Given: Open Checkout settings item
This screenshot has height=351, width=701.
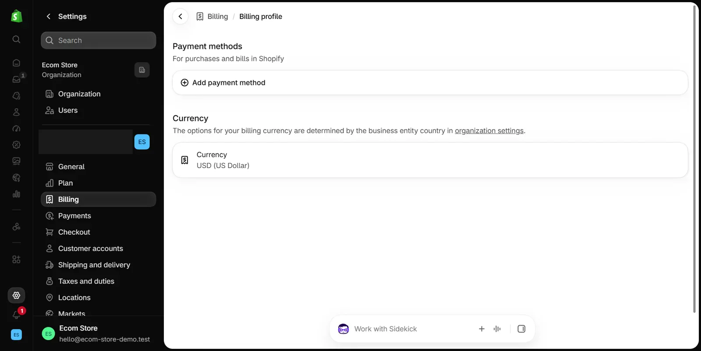Looking at the screenshot, I should [99, 232].
